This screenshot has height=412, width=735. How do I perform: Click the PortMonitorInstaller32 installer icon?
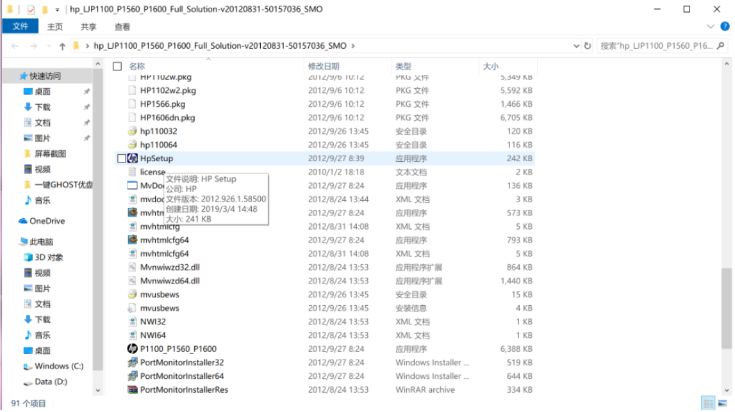132,363
